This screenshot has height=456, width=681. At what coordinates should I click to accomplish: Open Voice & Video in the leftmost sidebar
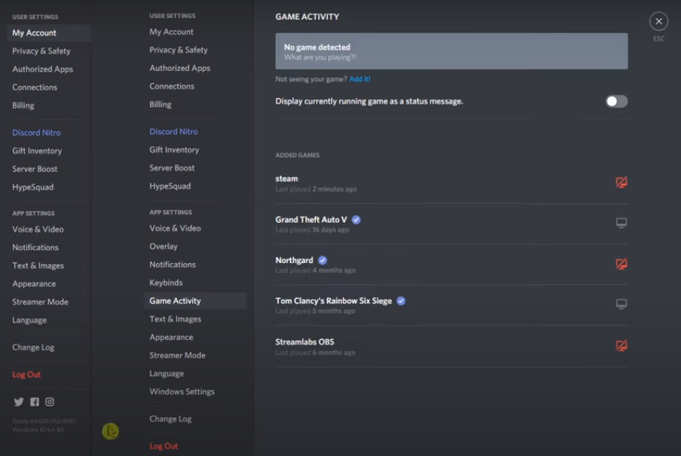click(38, 230)
